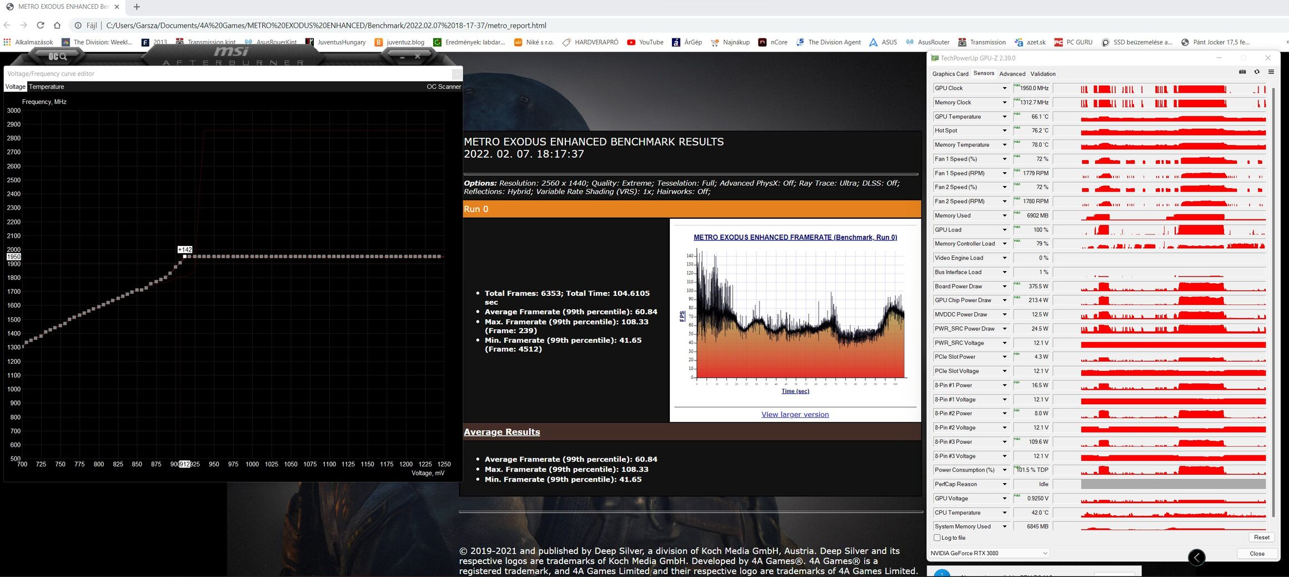
Task: Click the framerate benchmark chart thumbnail
Action: coord(795,320)
